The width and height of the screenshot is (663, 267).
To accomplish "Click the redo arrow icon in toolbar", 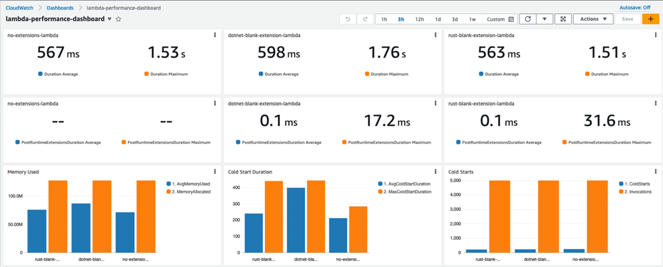I will 365,19.
